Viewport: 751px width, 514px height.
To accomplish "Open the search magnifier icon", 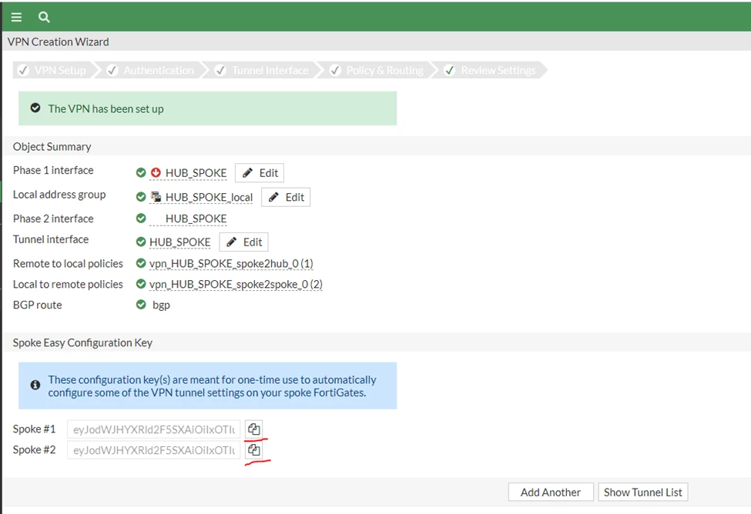I will [x=44, y=17].
